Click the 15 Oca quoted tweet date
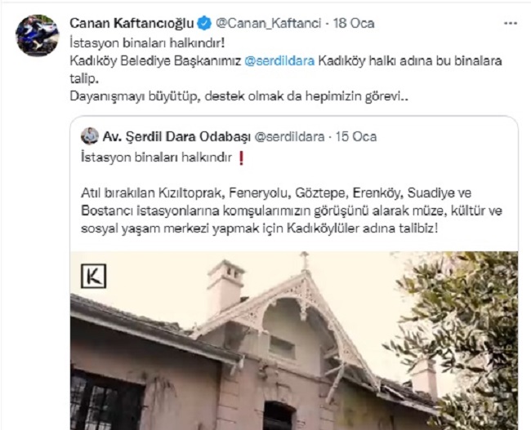Image resolution: width=531 pixels, height=430 pixels. (x=356, y=137)
